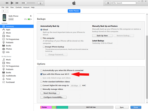Eject Neils Phone with the eject icon
The height and width of the screenshot is (111, 148).
tap(31, 16)
